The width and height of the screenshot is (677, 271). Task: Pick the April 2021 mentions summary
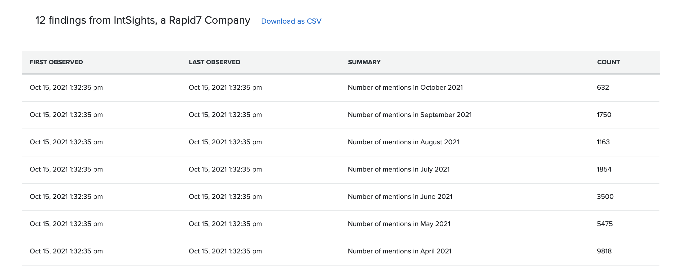[x=399, y=251]
